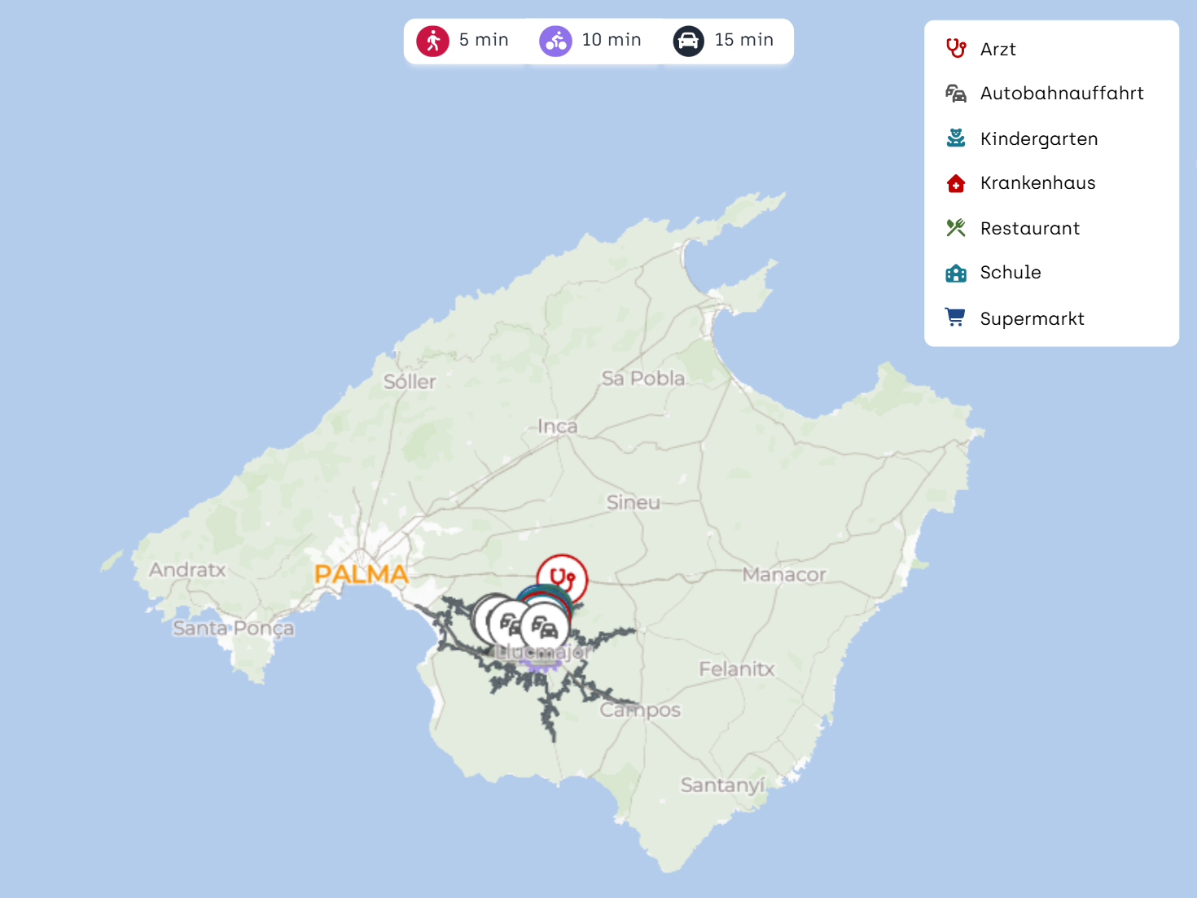Click the PALMA city label on map
Viewport: 1197px width, 898px height.
coord(361,574)
